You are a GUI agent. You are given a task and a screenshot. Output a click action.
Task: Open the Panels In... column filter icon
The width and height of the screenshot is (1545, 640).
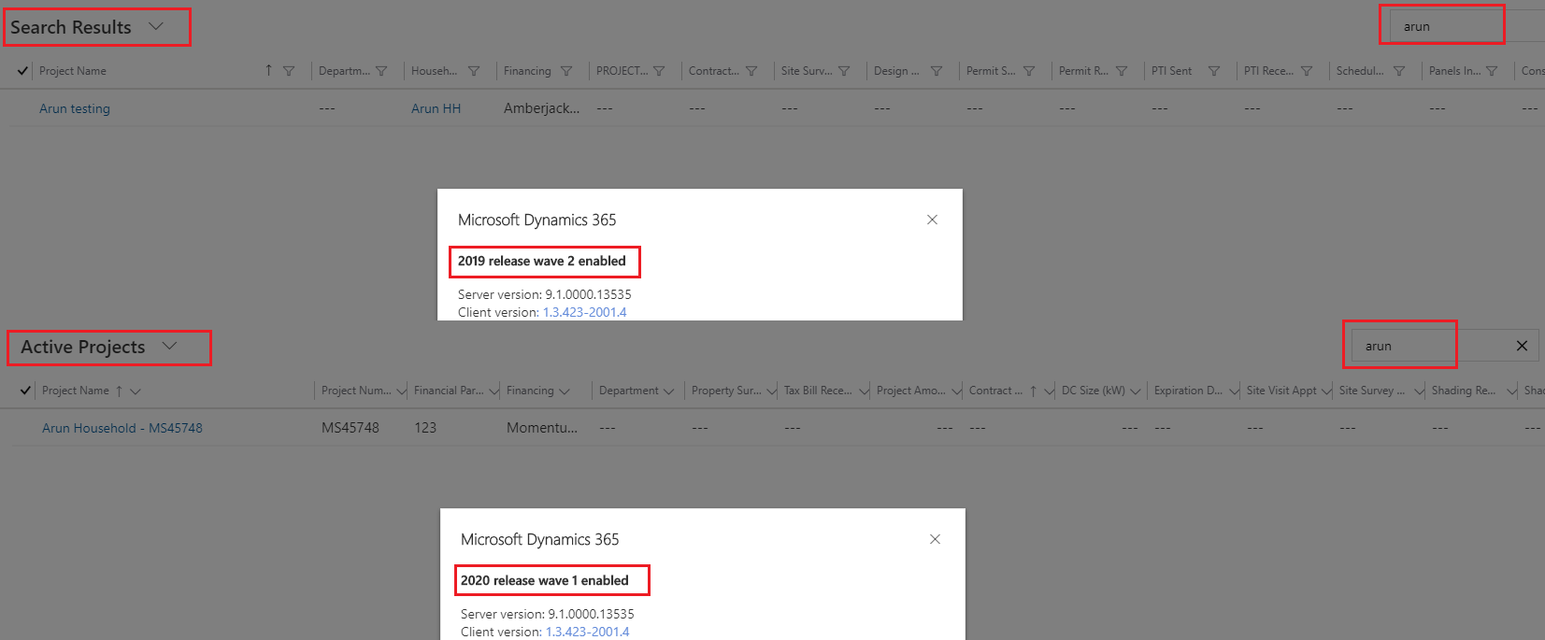(1492, 71)
